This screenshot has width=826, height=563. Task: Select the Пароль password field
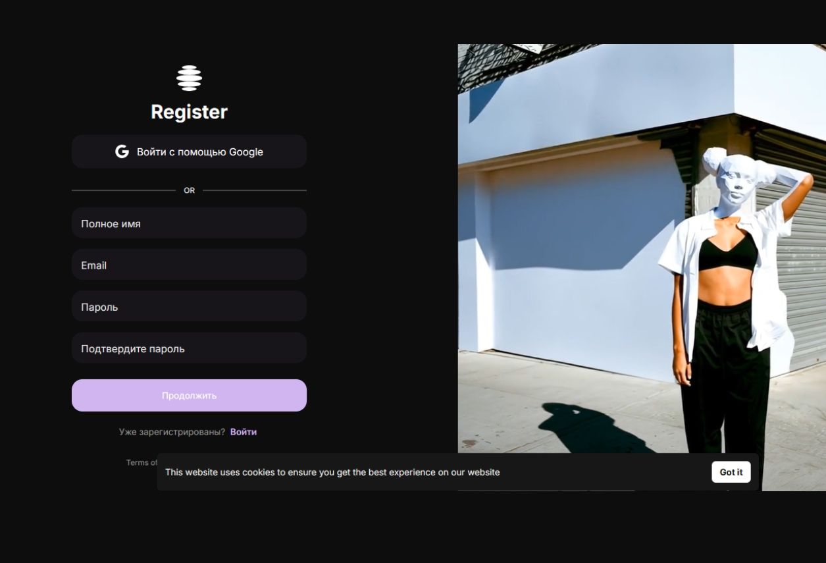pos(189,306)
